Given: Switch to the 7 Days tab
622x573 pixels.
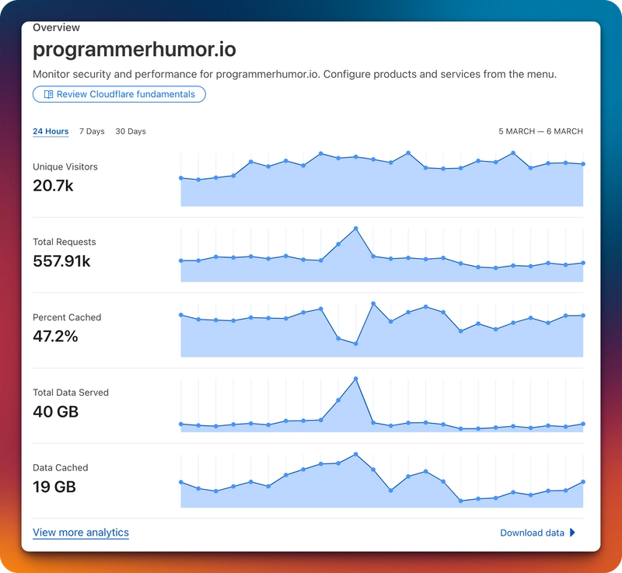Looking at the screenshot, I should [92, 131].
